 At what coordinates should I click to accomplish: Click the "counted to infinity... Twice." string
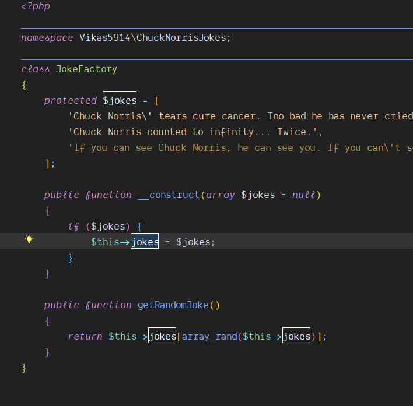click(195, 132)
